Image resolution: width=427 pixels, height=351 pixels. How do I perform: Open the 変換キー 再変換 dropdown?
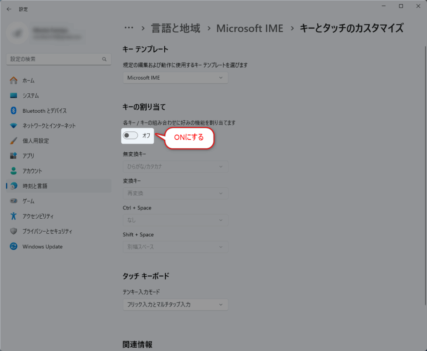(x=176, y=194)
